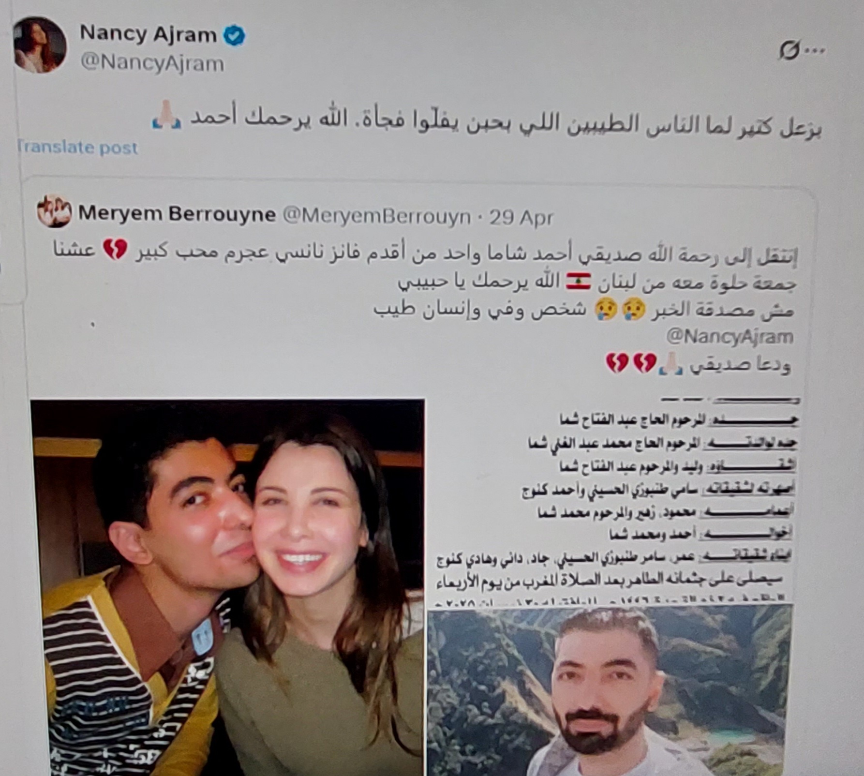Click the Nancy Ajram display name
This screenshot has width=864, height=776.
(149, 34)
